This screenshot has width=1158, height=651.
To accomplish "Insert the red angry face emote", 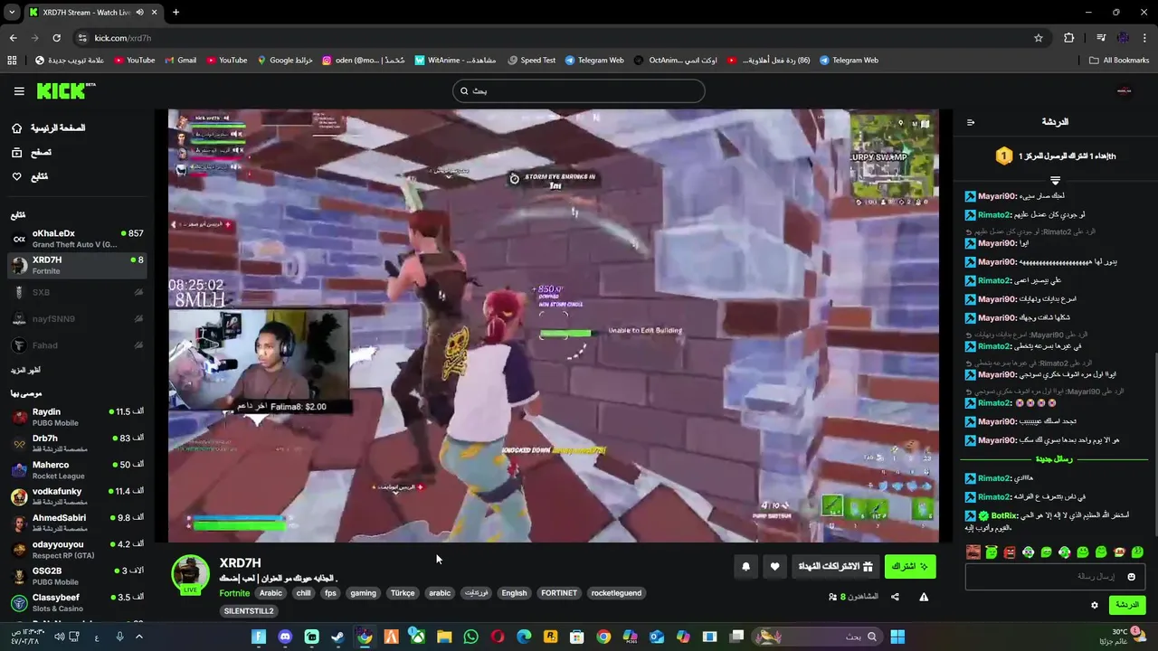I will [x=1010, y=552].
